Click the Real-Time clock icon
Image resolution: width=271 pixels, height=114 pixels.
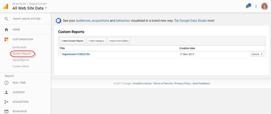point(6,83)
